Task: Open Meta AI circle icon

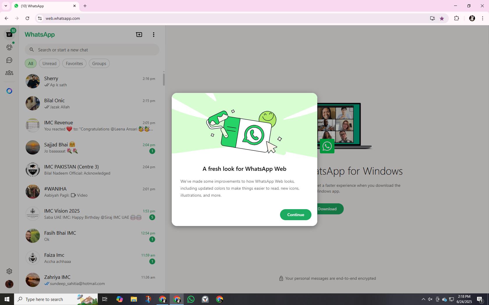Action: pos(9,91)
